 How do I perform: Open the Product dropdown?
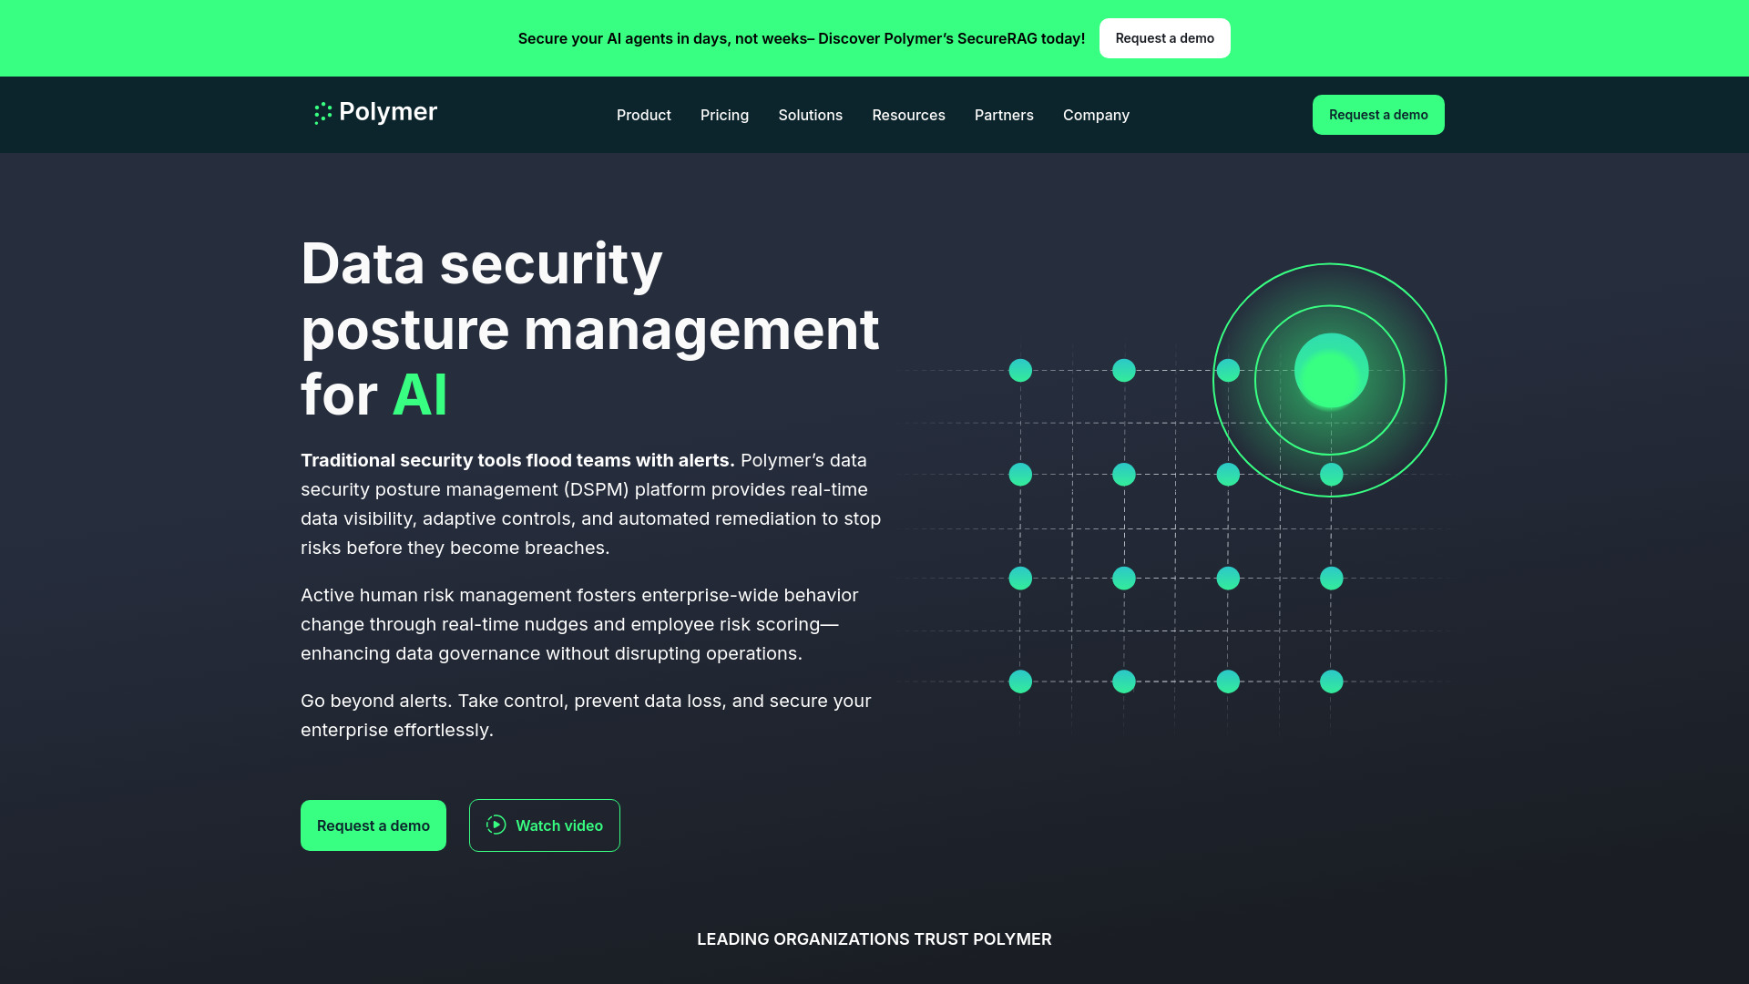(643, 115)
